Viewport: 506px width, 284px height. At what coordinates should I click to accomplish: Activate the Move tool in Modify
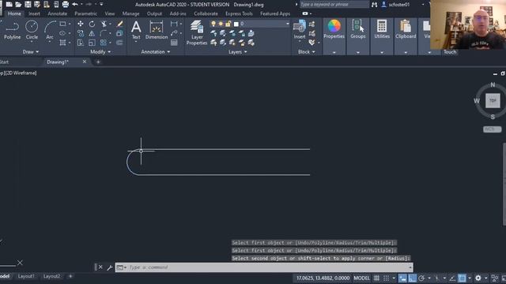[x=81, y=24]
